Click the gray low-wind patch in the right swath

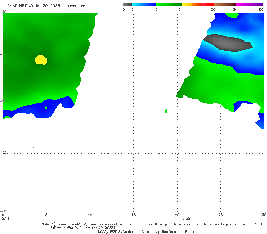(228, 43)
